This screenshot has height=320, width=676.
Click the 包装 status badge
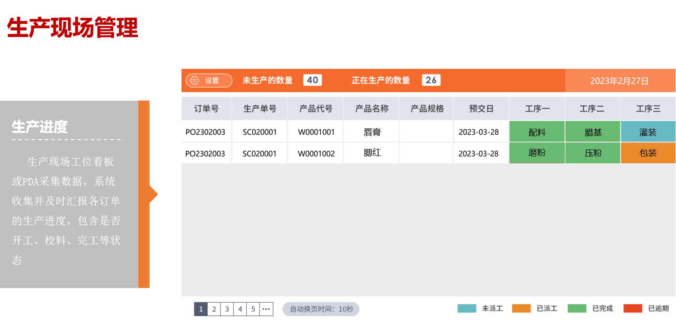648,153
